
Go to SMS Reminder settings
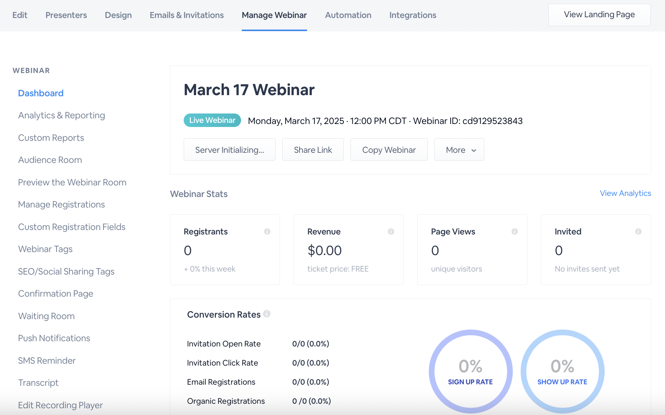click(47, 360)
